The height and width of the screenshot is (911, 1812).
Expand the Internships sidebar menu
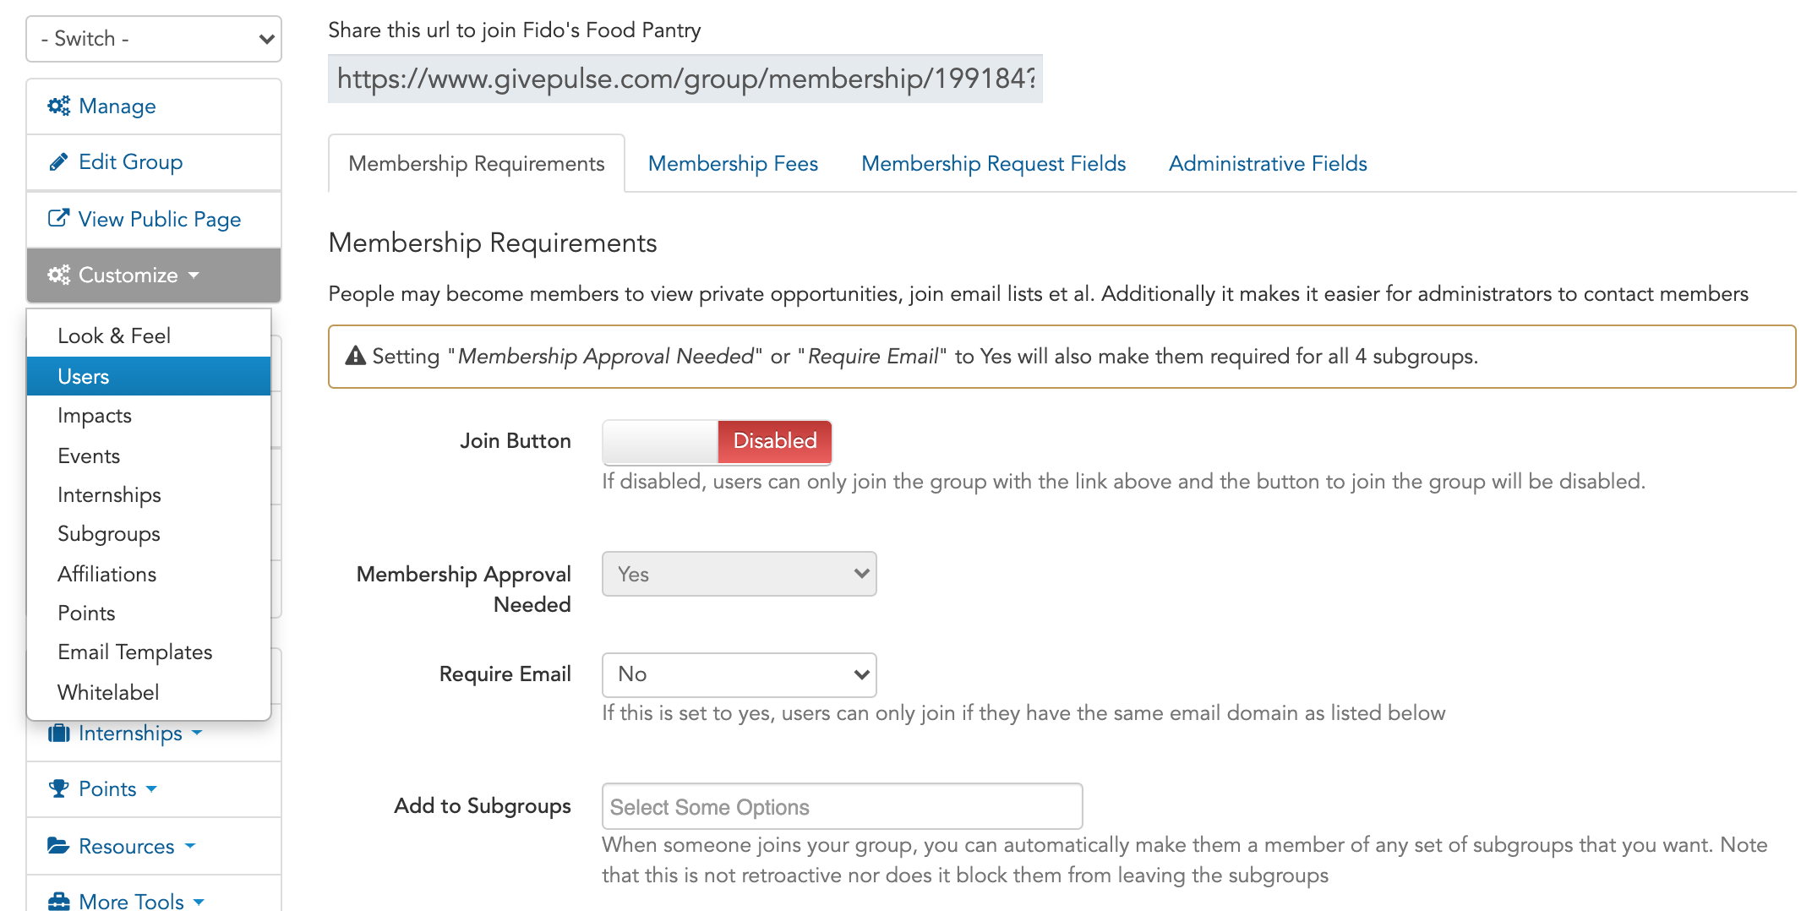[154, 733]
